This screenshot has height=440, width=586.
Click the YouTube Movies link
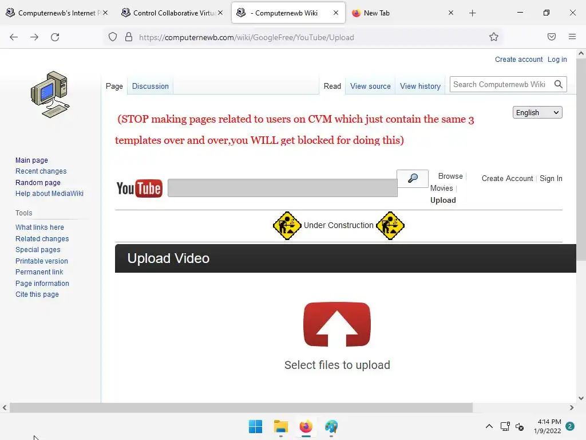[441, 188]
